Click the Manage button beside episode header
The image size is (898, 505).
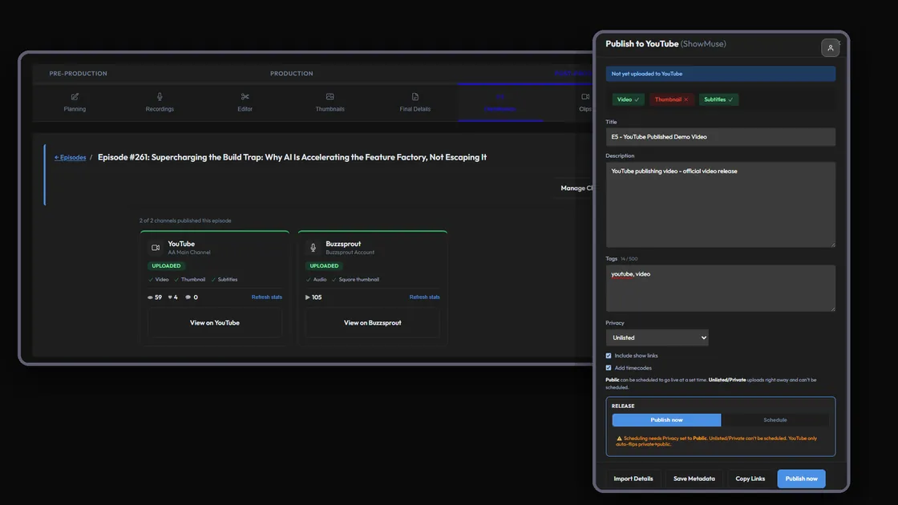576,188
